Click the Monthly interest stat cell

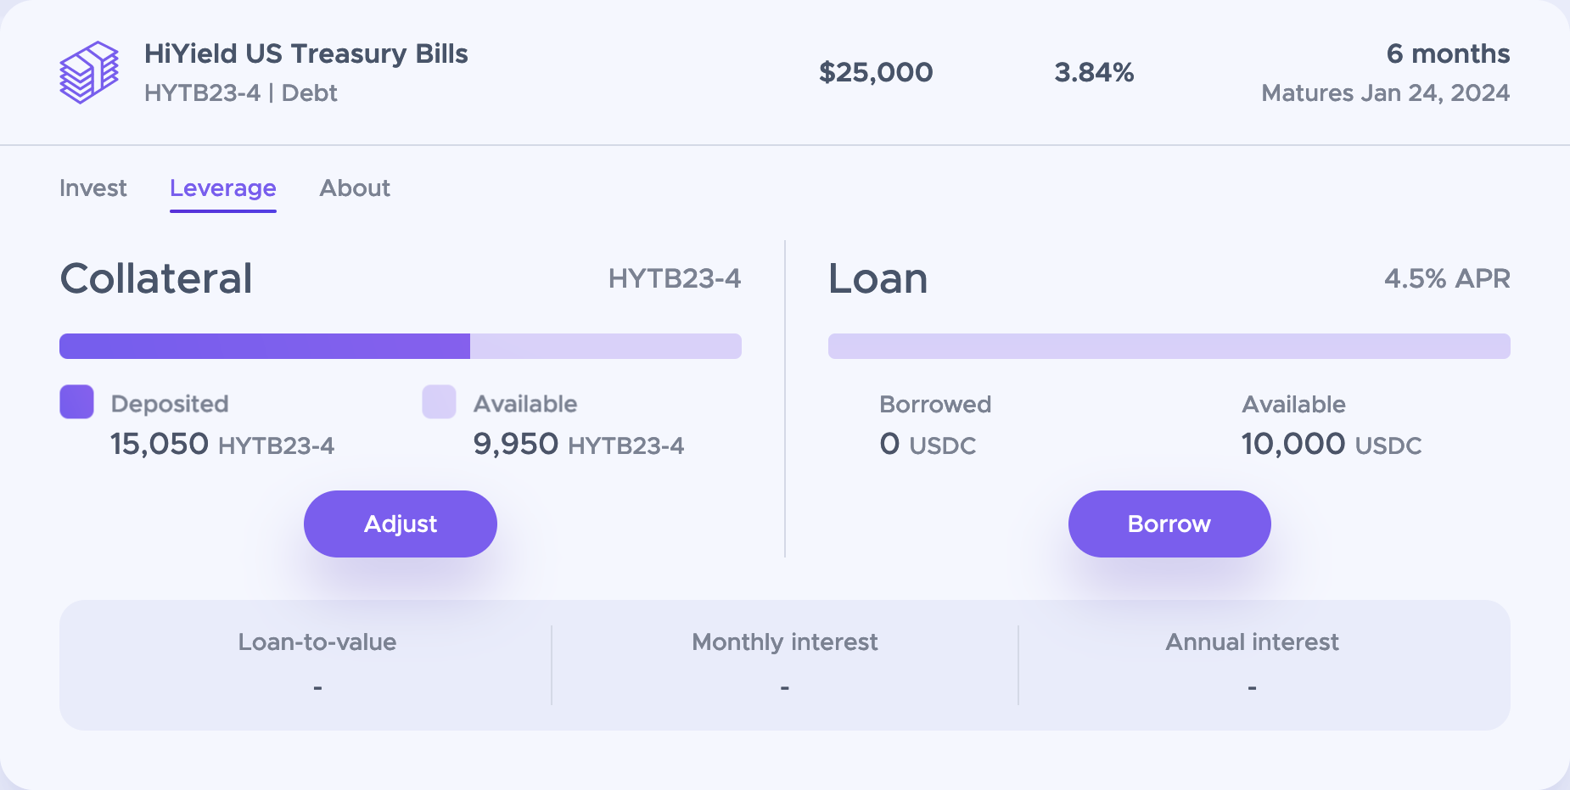click(785, 665)
